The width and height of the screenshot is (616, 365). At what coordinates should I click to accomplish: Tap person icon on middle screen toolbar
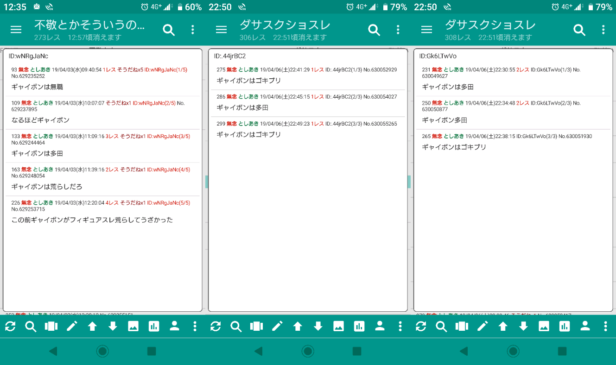point(380,326)
